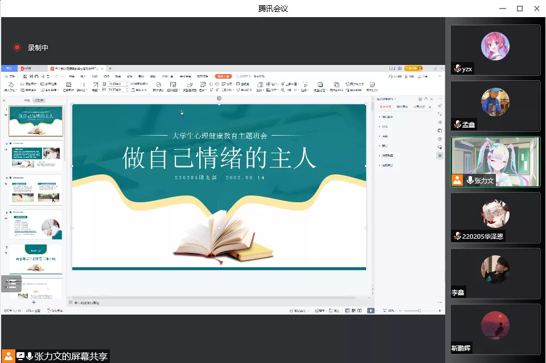Open a new tab with the plus icon
546x363 pixels.
(110, 68)
